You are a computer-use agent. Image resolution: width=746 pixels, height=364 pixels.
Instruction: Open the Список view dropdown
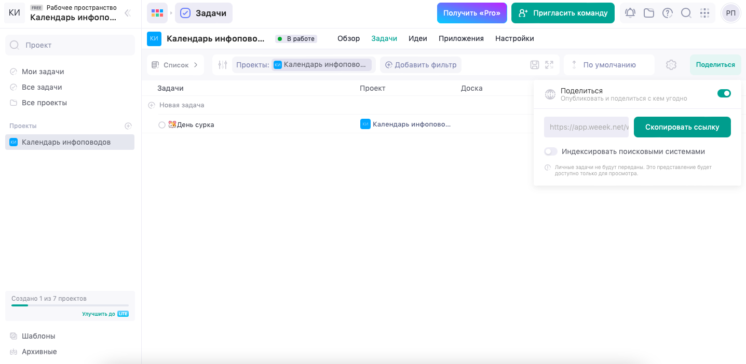pyautogui.click(x=175, y=65)
